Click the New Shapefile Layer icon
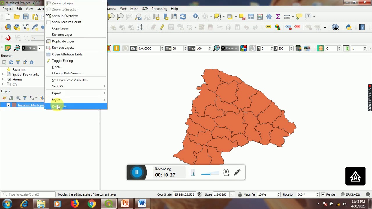The image size is (372, 209). [26, 28]
